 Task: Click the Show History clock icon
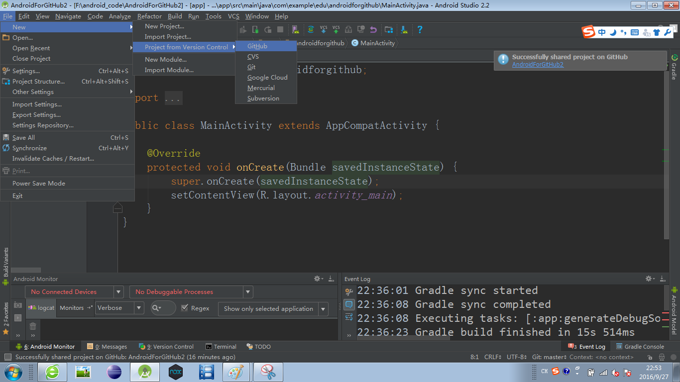[x=361, y=29]
